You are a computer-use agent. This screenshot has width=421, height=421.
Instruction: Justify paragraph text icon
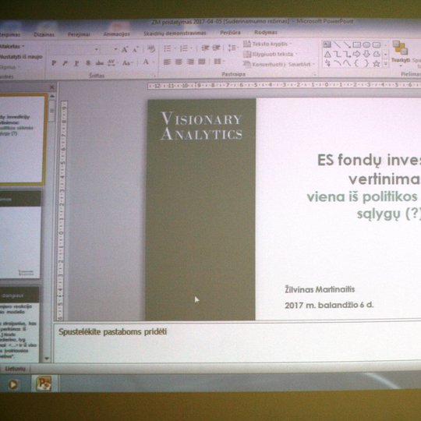(x=202, y=62)
